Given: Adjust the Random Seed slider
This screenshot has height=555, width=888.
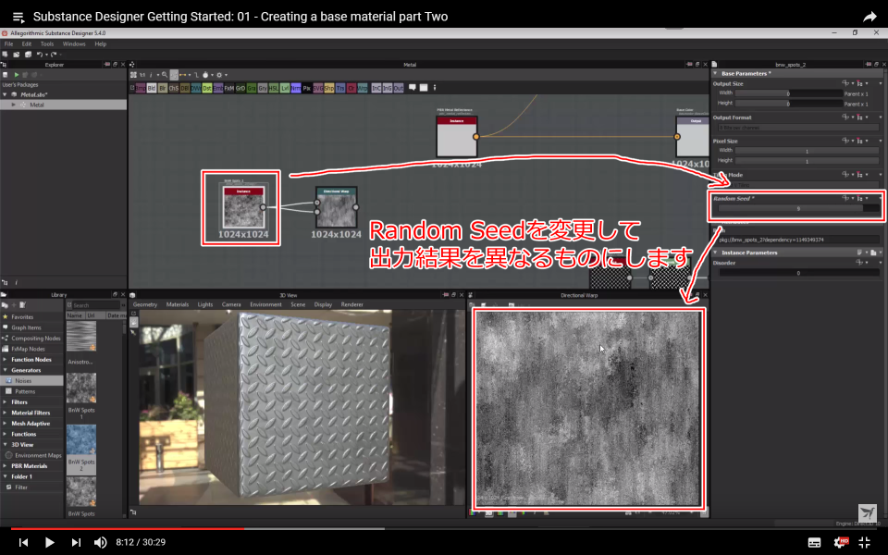Looking at the screenshot, I should tap(798, 208).
